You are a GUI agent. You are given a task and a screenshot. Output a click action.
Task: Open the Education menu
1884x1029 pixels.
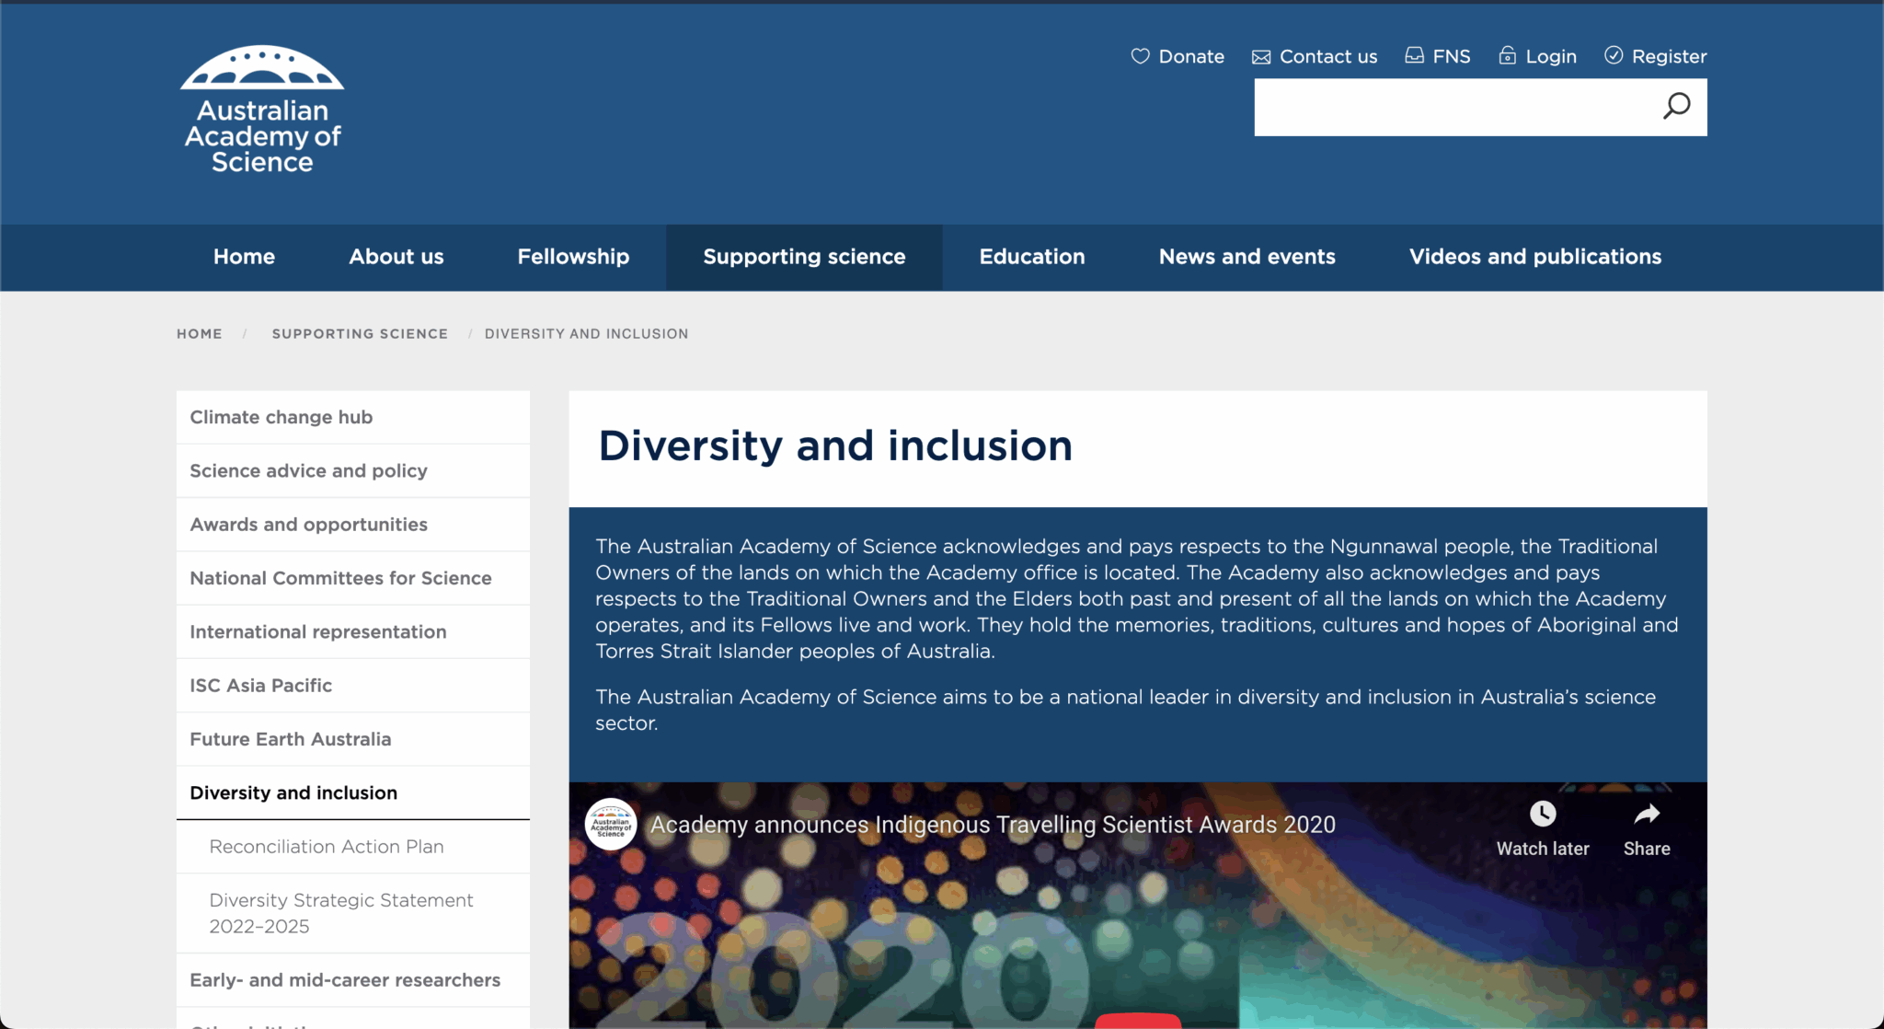tap(1032, 257)
